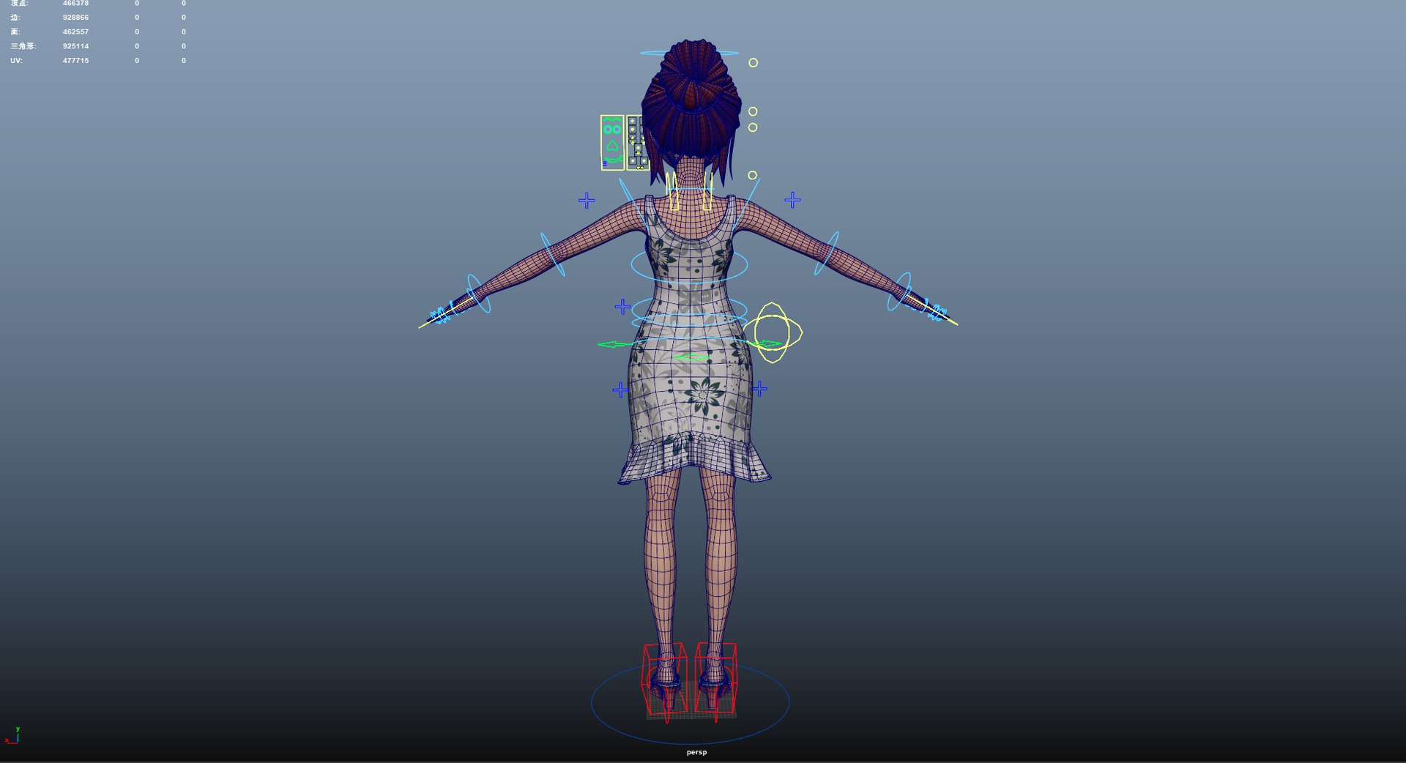Select the cyan ring around the waist
The height and width of the screenshot is (763, 1406).
689,311
